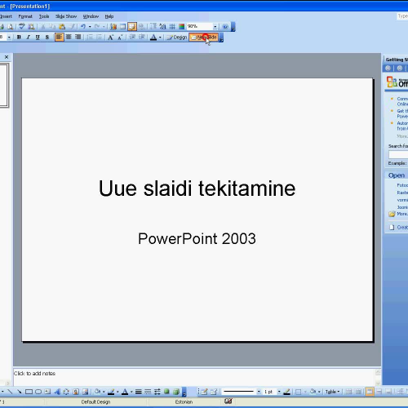Open the font size dropdown arrow

pyautogui.click(x=9, y=38)
